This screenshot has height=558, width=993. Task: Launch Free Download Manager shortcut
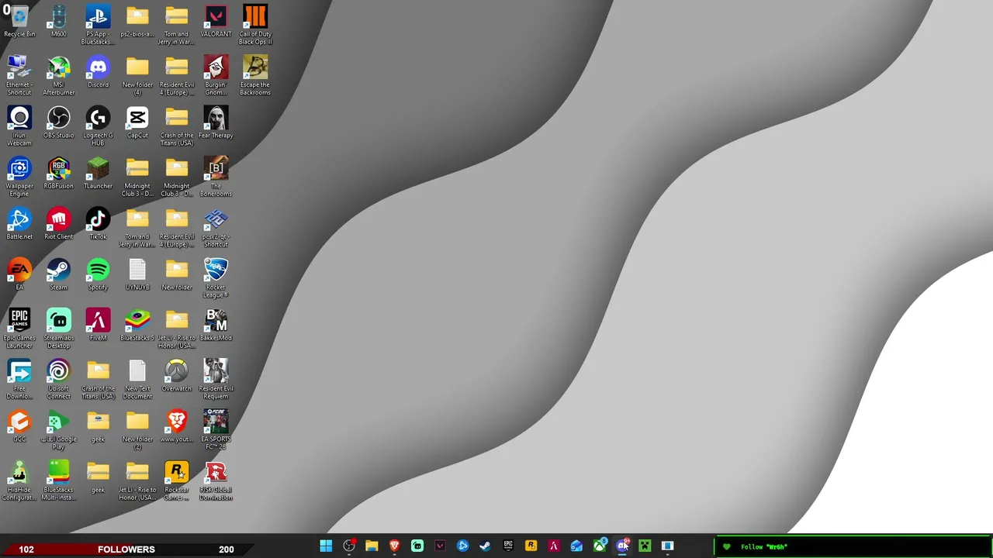click(x=19, y=380)
